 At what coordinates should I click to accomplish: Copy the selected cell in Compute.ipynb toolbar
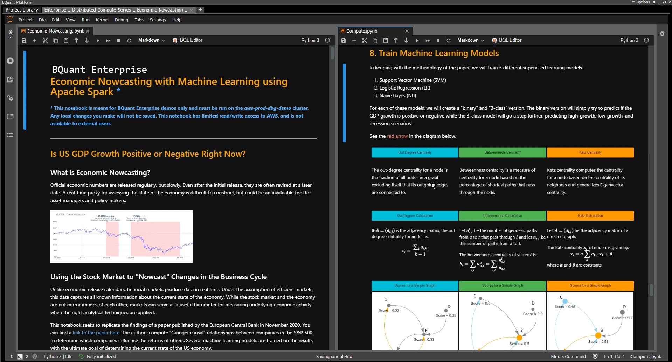[x=375, y=40]
